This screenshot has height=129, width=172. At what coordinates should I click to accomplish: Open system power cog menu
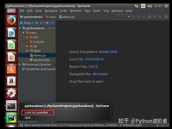(166, 6)
